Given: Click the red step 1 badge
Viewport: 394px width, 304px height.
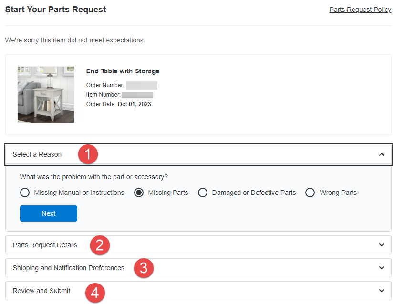Looking at the screenshot, I should 88,154.
